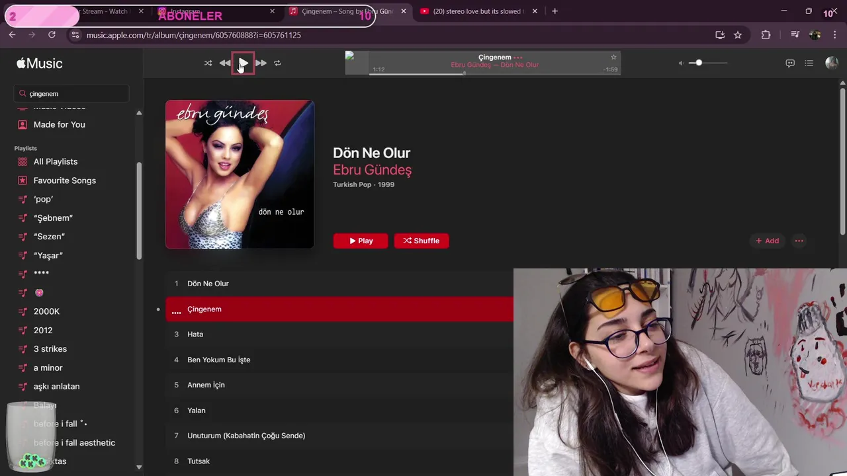This screenshot has width=847, height=476.
Task: Skip to the next track
Action: click(x=261, y=63)
